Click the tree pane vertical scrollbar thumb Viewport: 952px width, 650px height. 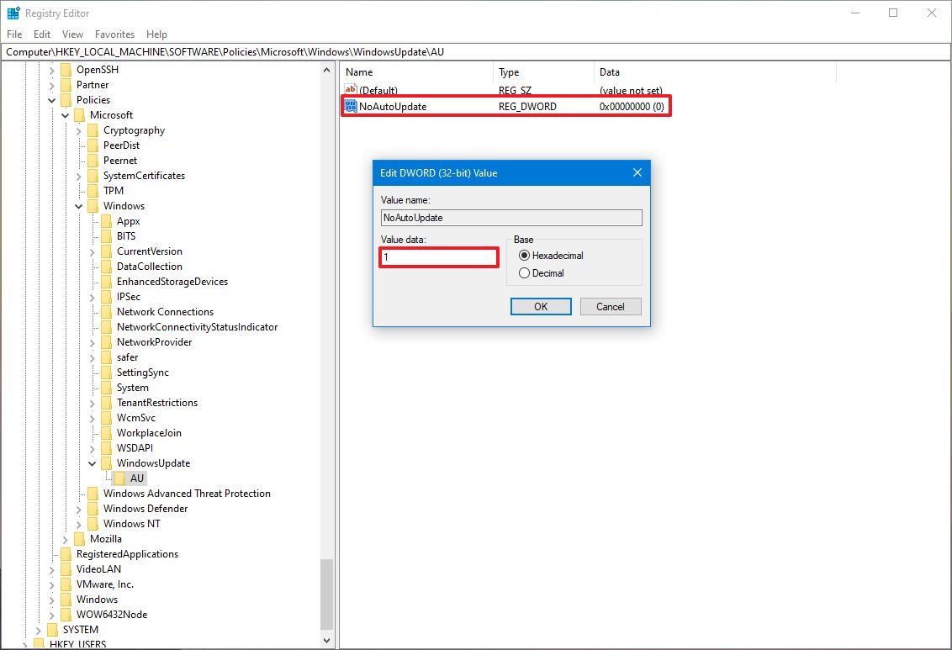tap(326, 595)
